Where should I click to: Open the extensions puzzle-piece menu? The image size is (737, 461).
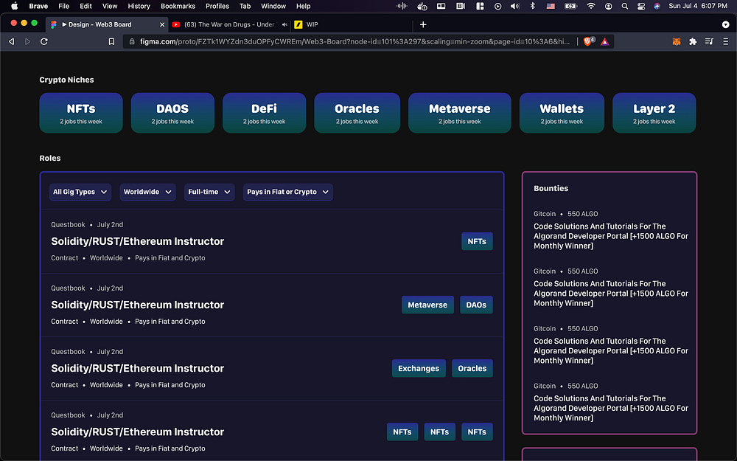693,41
